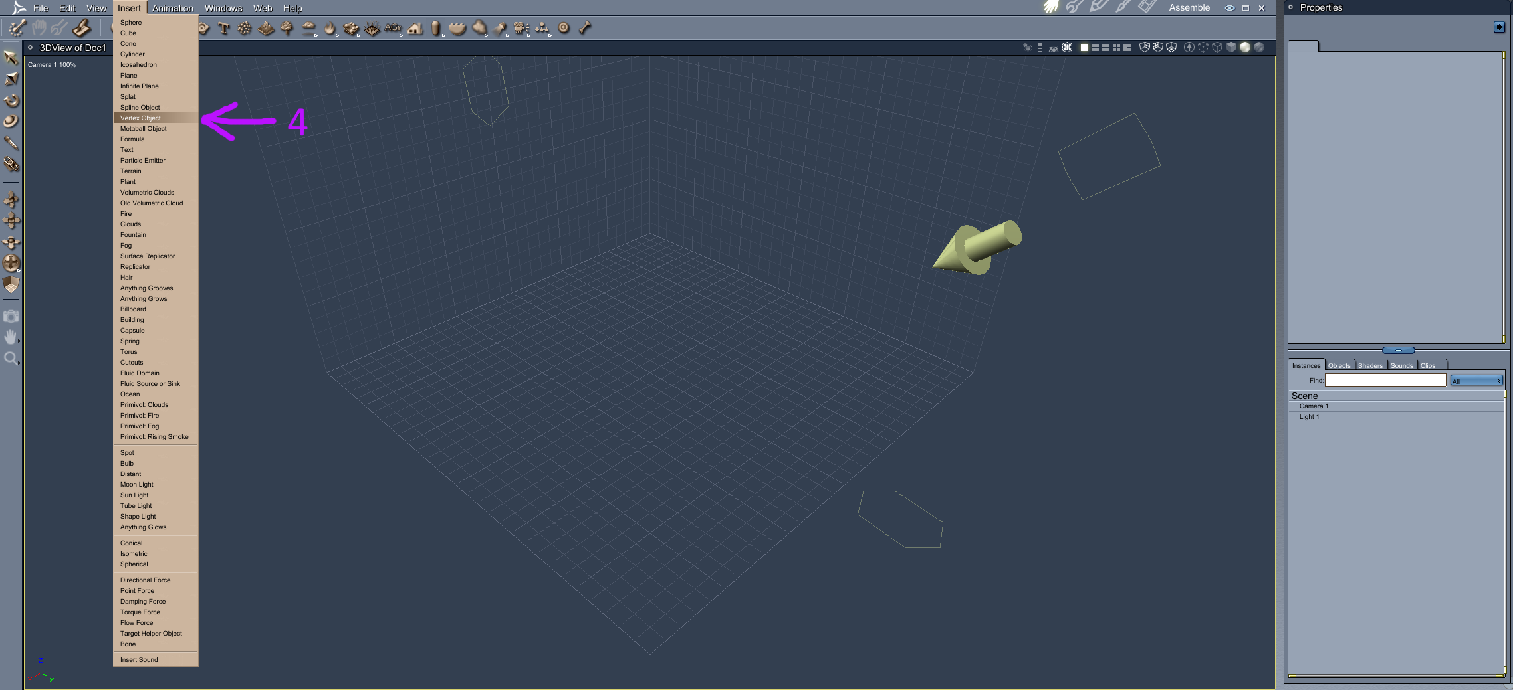
Task: Click the Target Helper circle toolbar icon
Action: coord(564,28)
